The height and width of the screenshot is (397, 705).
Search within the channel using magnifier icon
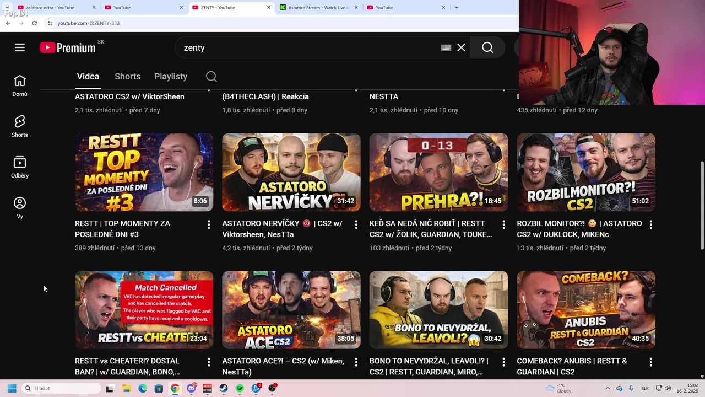point(211,76)
